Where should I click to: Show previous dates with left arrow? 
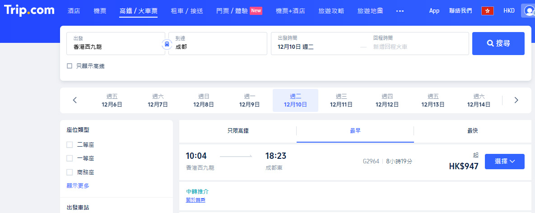point(75,100)
